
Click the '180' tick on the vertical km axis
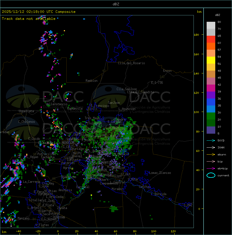coord(196,35)
